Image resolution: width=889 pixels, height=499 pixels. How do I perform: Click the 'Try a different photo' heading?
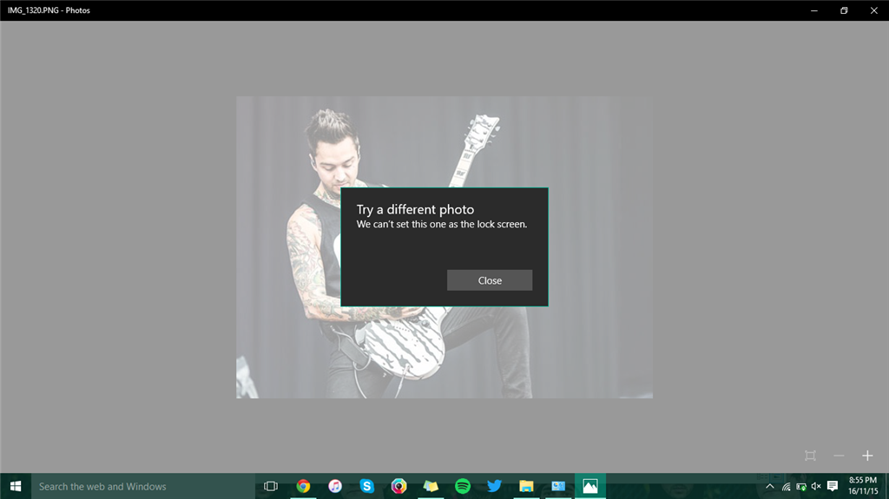415,210
